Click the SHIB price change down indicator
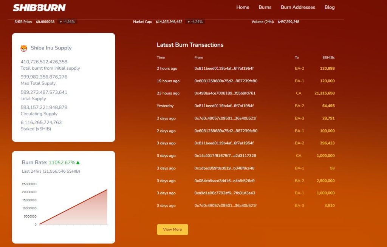This screenshot has height=247, width=387. pos(61,22)
